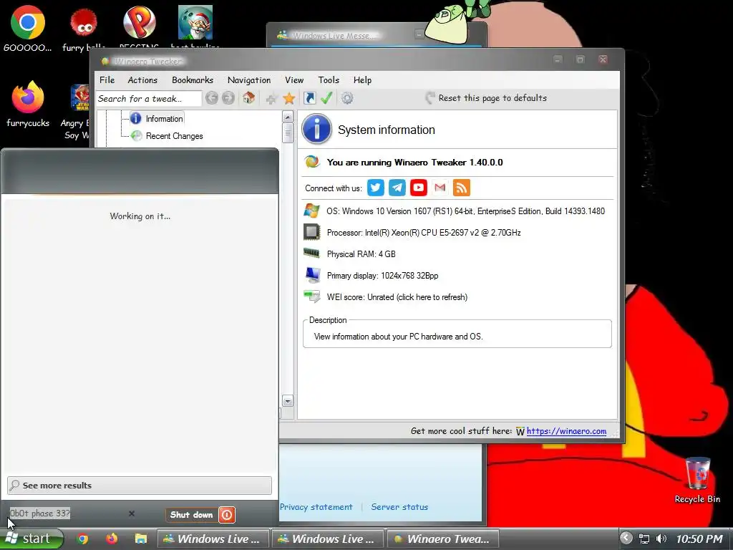Viewport: 733px width, 550px height.
Task: Open the Actions menu
Action: [x=142, y=80]
